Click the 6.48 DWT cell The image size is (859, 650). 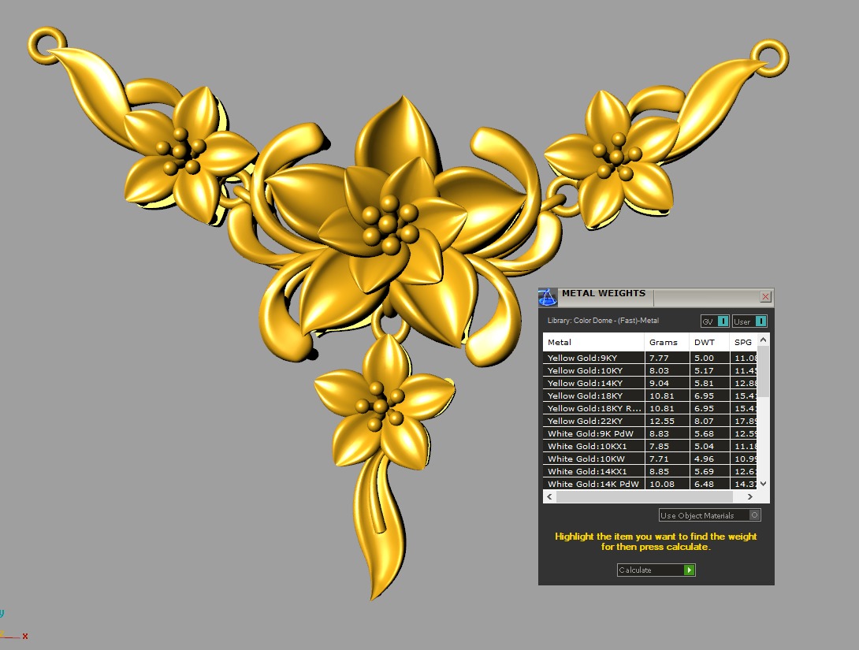(709, 484)
